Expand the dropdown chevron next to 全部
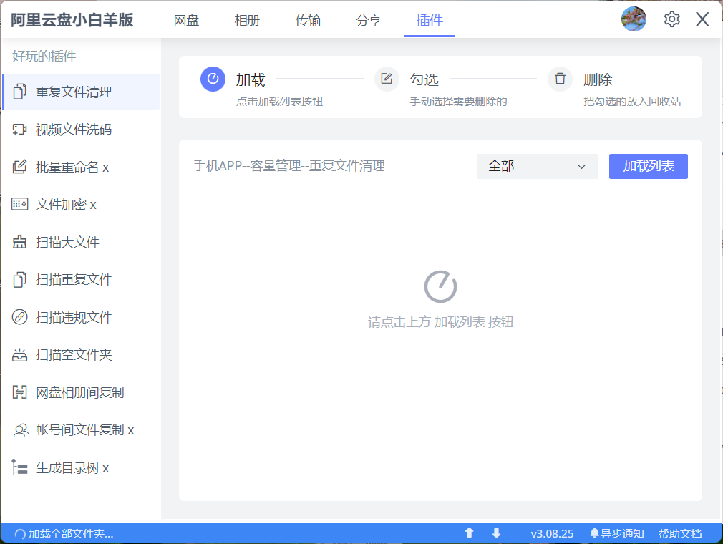The height and width of the screenshot is (544, 723). click(x=581, y=167)
